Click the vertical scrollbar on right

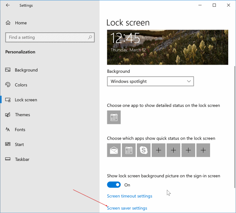(235, 127)
